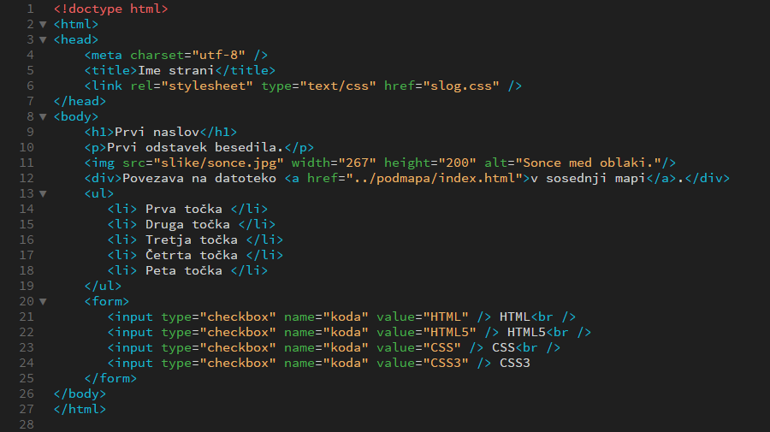Click the closing form tag
The width and height of the screenshot is (770, 432).
pos(110,378)
